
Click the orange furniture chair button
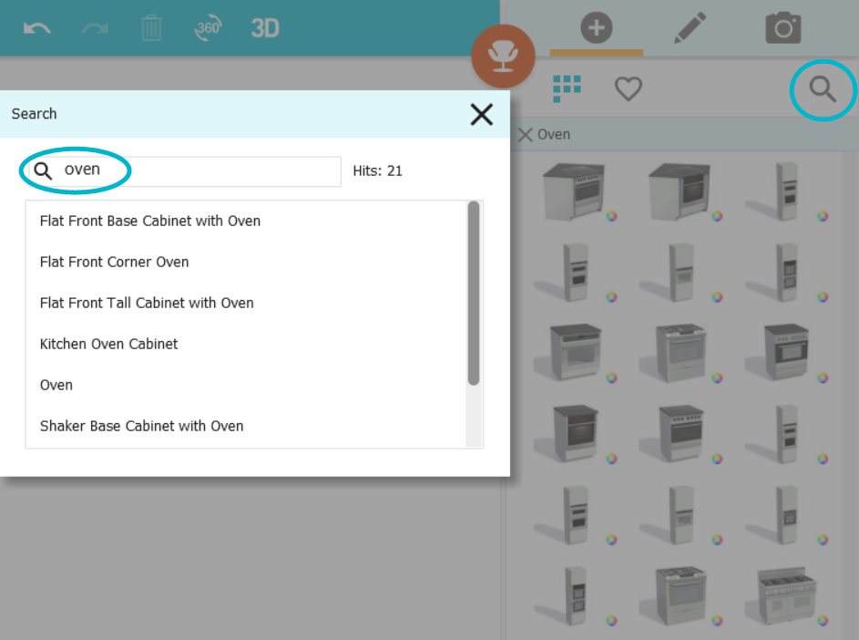[503, 56]
